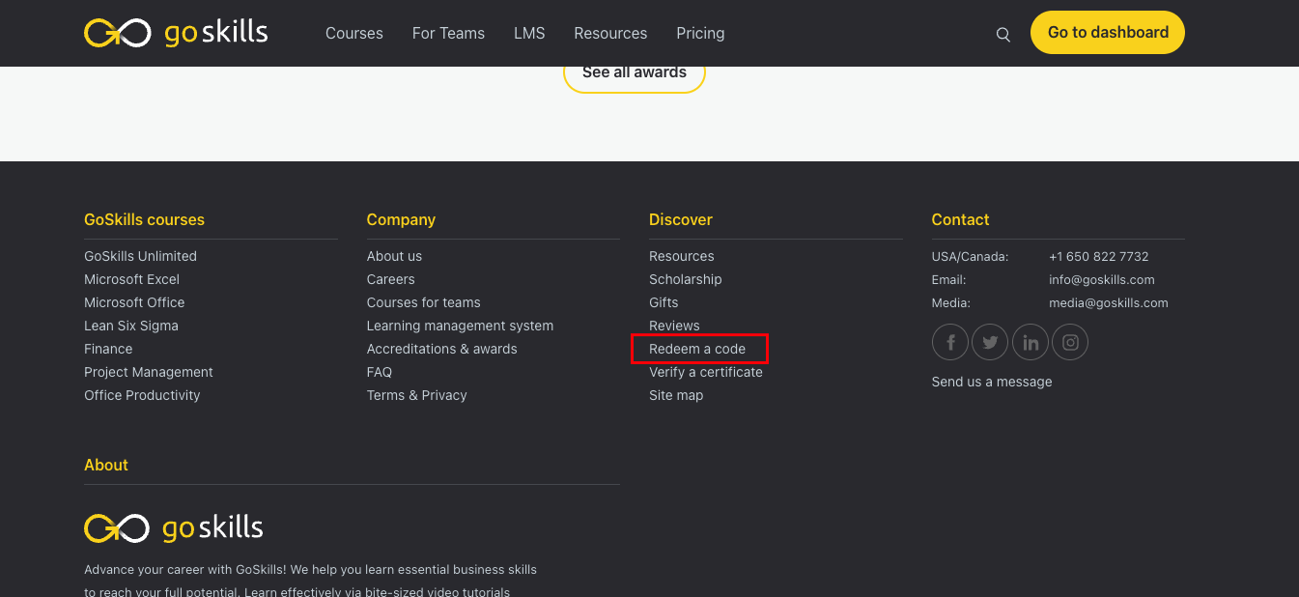Open the Site map link
Viewport: 1299px width, 597px height.
click(676, 395)
